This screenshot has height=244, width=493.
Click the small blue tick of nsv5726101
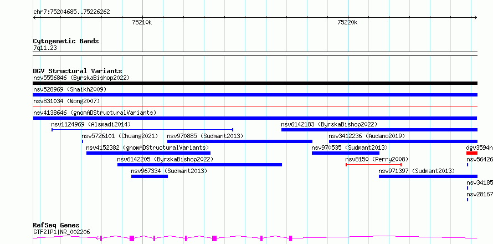(x=83, y=141)
